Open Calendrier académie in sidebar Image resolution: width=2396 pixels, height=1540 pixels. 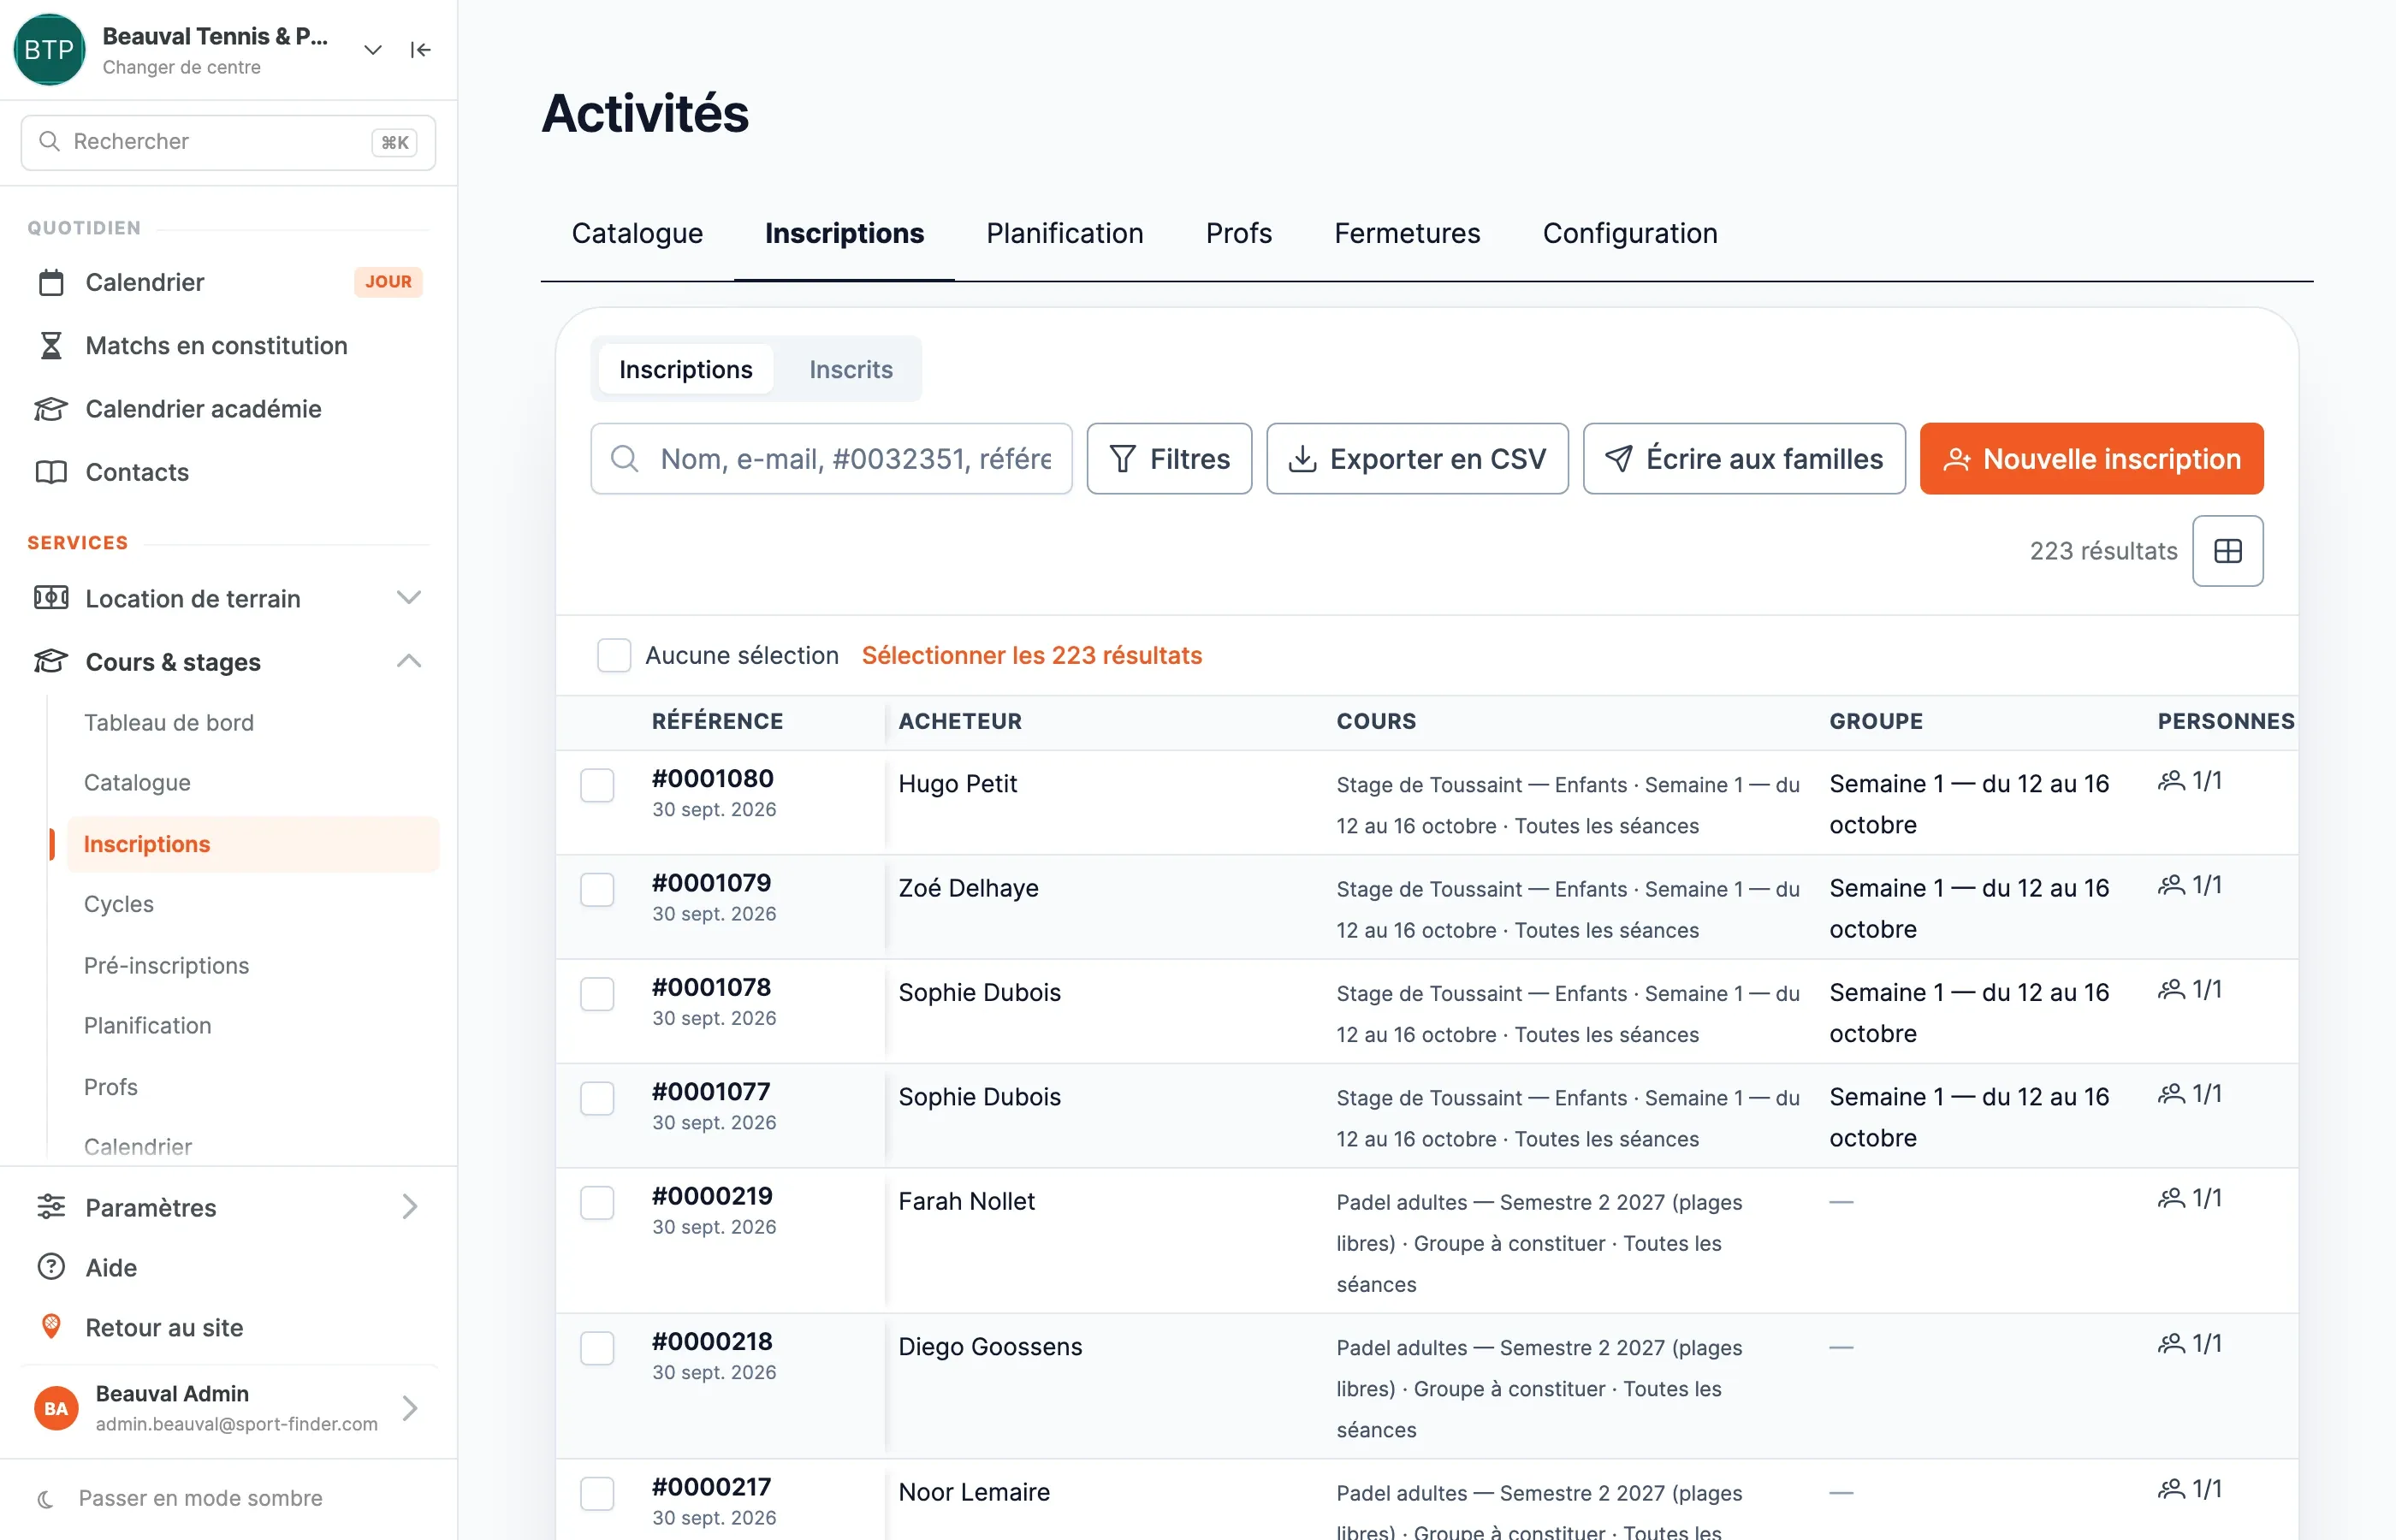[228, 408]
